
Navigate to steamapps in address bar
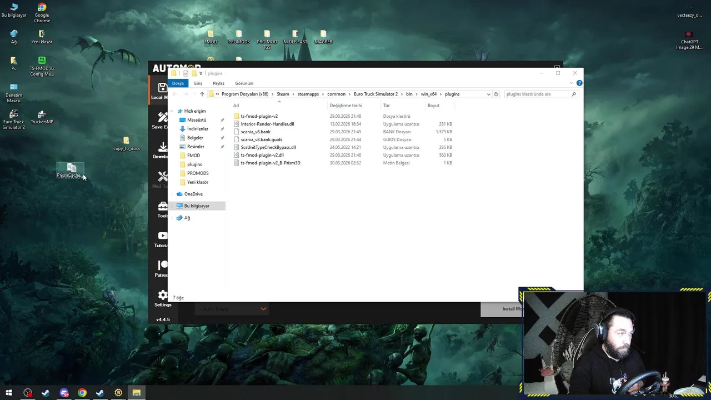pyautogui.click(x=308, y=94)
